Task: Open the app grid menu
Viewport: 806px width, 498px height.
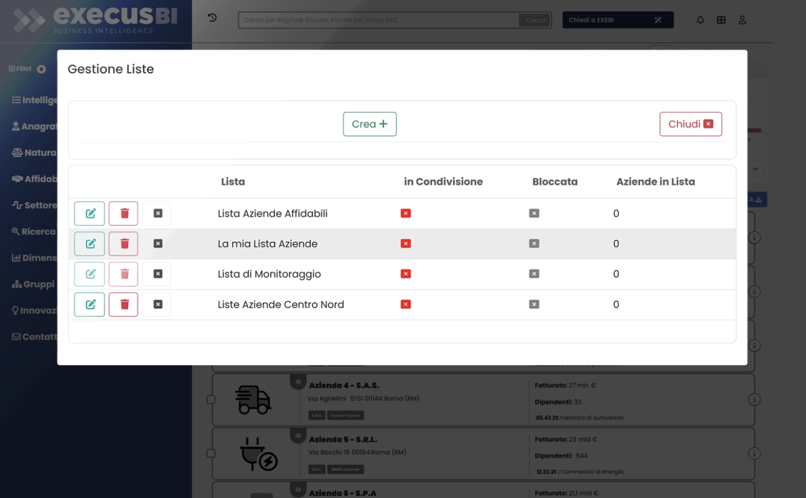Action: 721,19
